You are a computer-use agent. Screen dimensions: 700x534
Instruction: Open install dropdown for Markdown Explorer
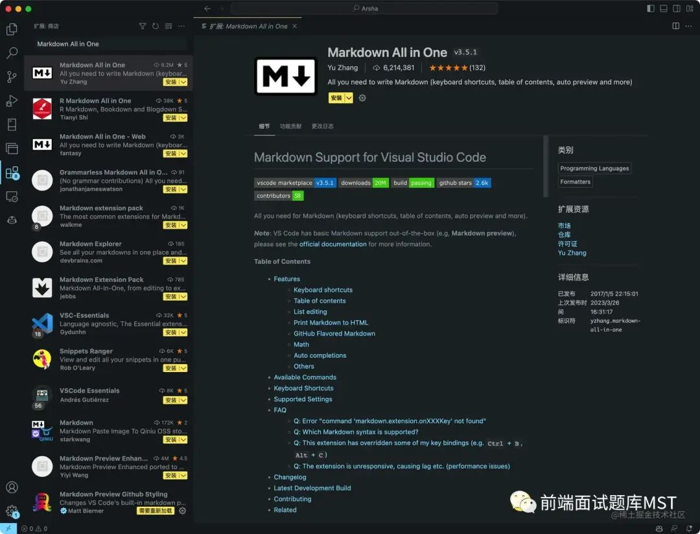click(x=183, y=261)
